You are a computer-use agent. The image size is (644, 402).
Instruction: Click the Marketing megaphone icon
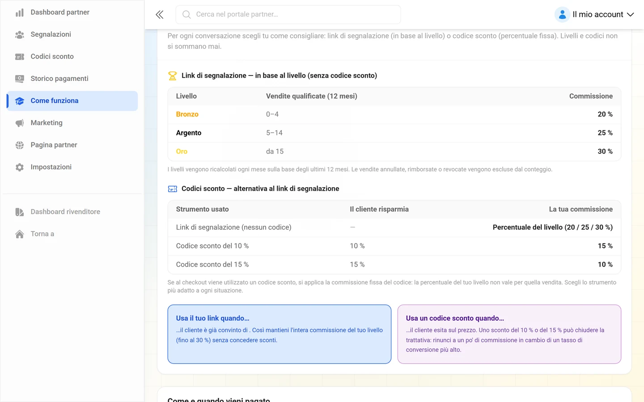[x=20, y=123]
